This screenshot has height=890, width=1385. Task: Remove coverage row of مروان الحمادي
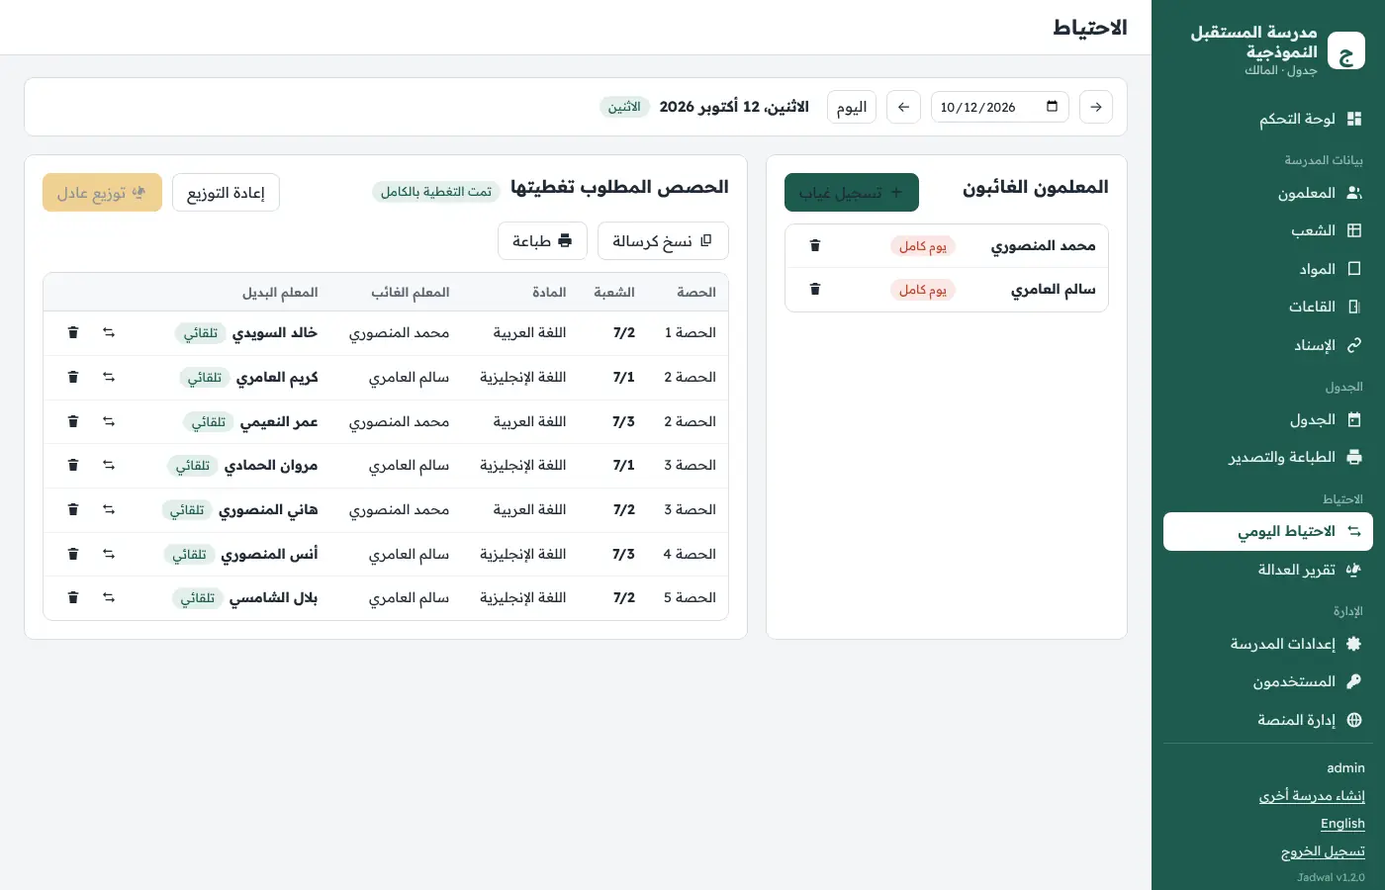73,465
